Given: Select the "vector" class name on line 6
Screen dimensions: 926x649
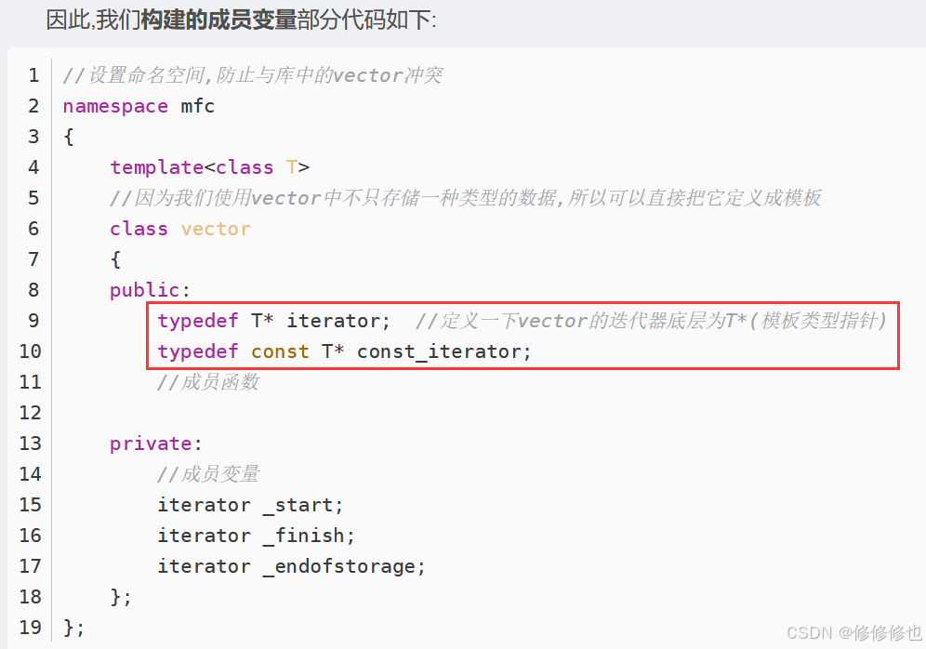Looking at the screenshot, I should [x=216, y=229].
